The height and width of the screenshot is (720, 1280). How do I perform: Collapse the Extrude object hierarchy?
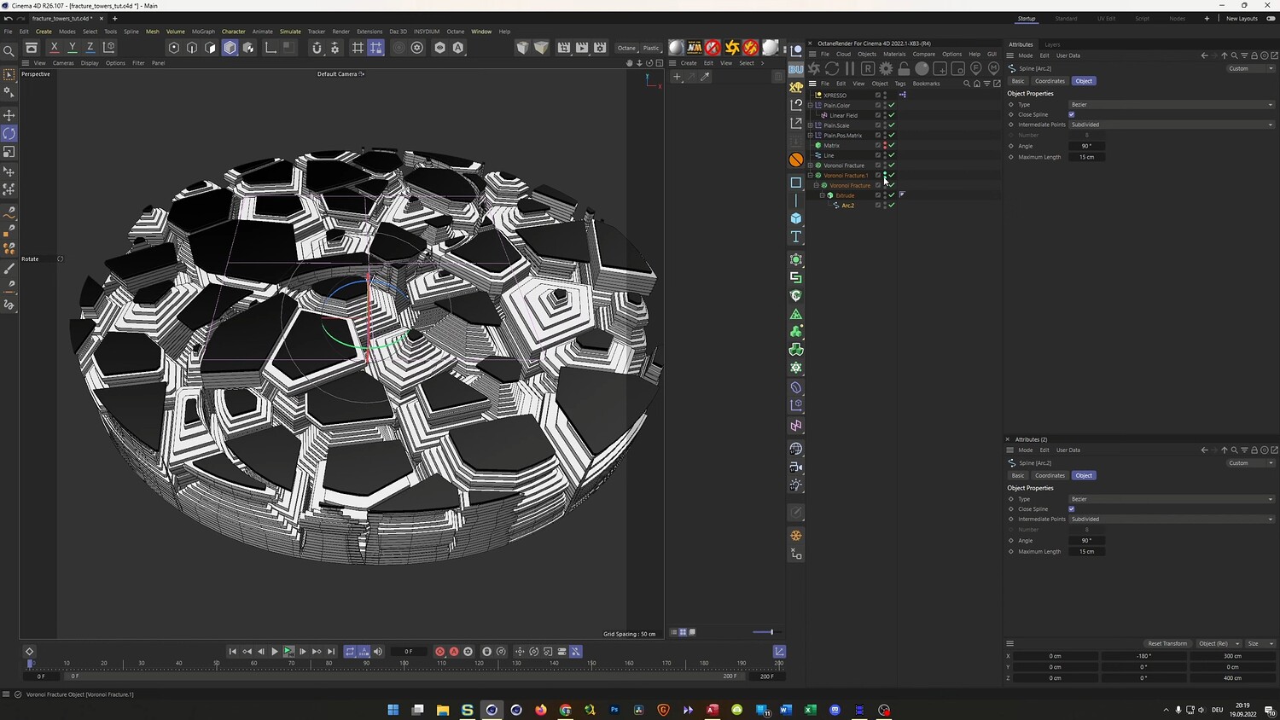point(823,195)
